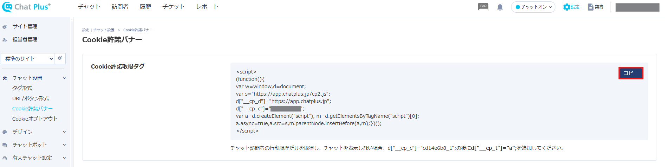Copy the Cookie tag with コピー button

[x=631, y=73]
